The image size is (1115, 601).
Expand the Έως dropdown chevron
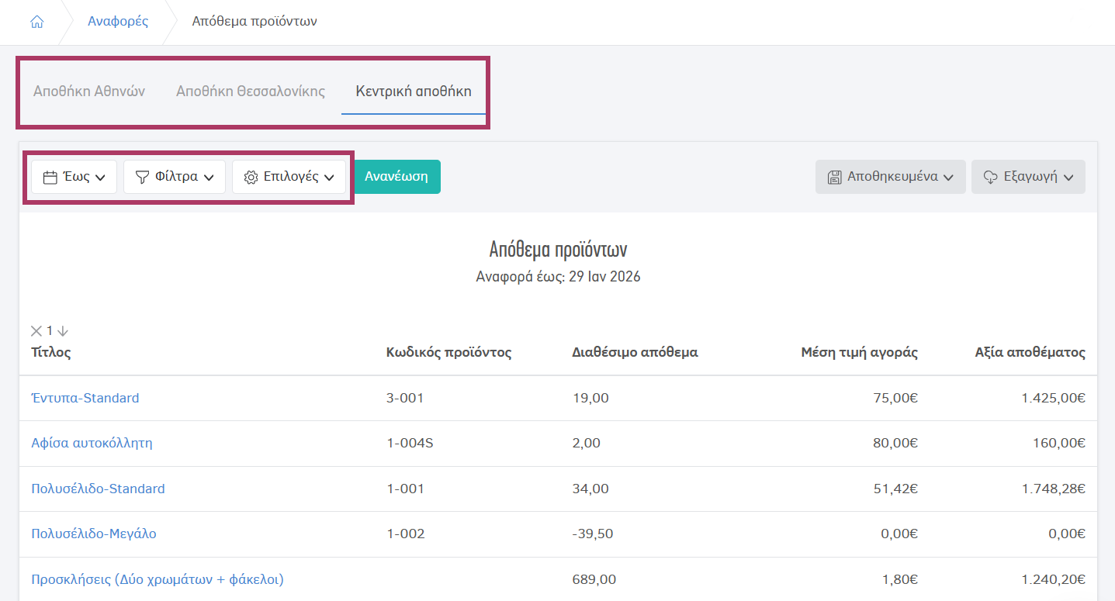pos(100,178)
